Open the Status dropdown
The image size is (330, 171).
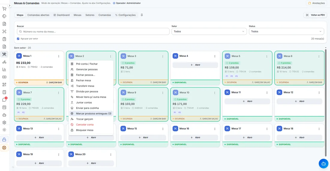point(286,31)
